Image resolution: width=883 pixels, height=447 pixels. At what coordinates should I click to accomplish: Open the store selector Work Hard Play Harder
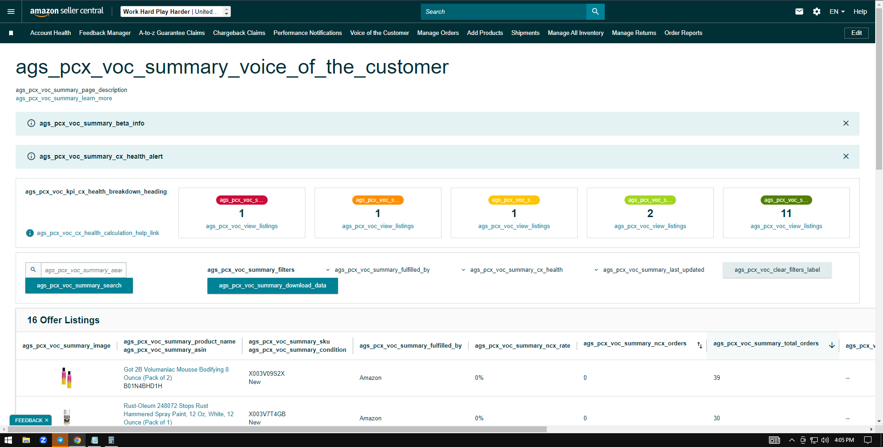coord(176,11)
